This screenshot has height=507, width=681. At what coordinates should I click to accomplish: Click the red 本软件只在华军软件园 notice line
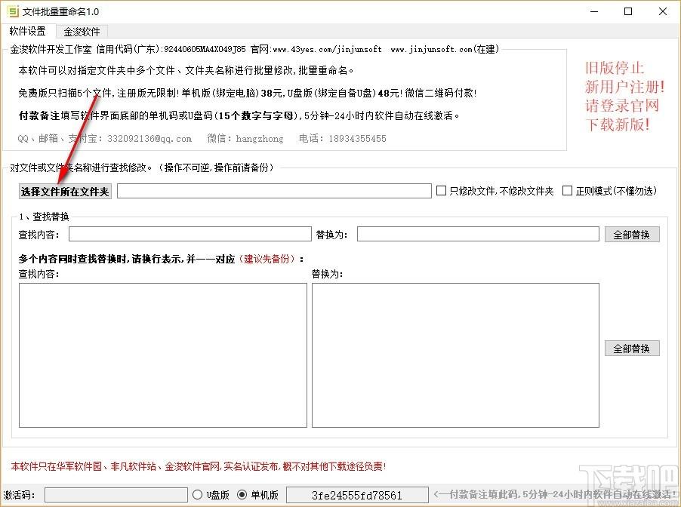click(x=198, y=466)
